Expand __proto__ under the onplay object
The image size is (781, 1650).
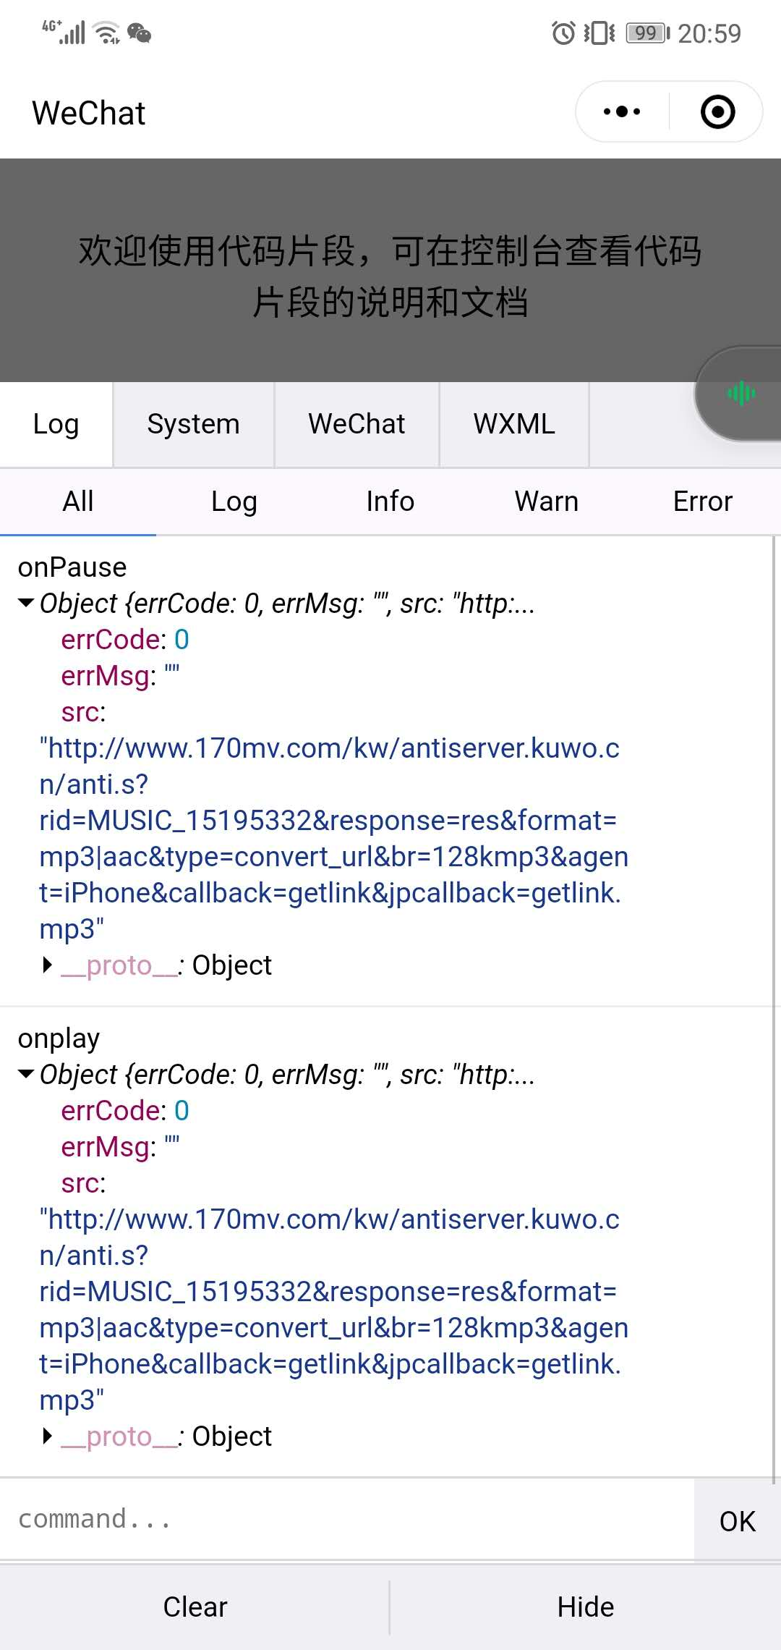[48, 1436]
